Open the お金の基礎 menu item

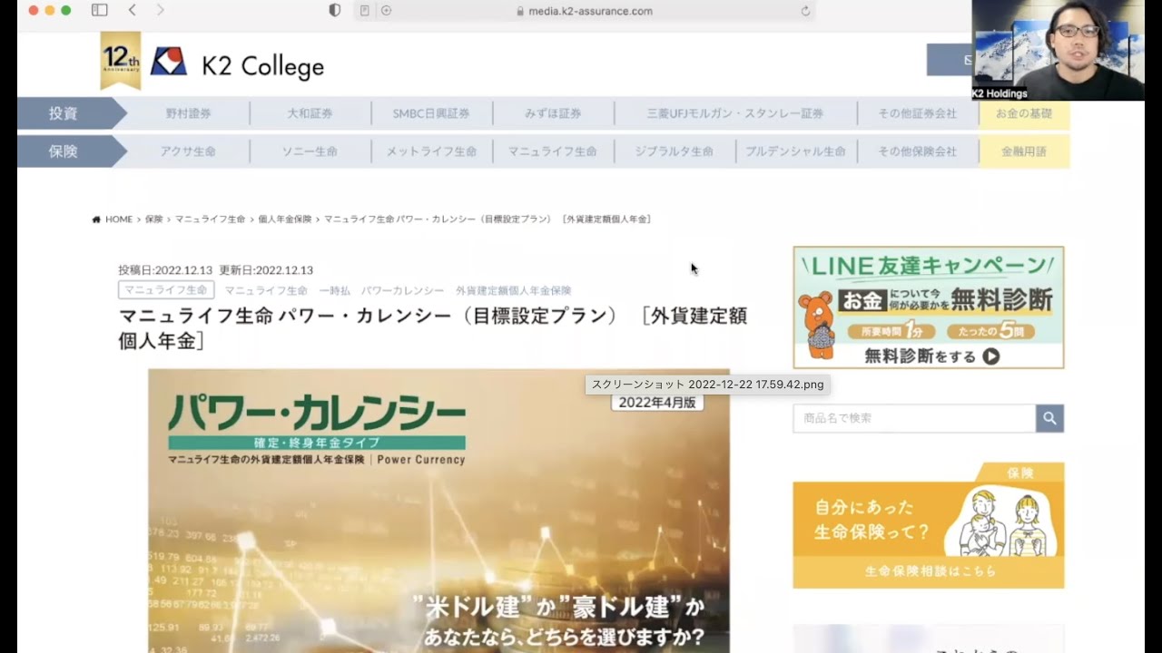[x=1024, y=113]
